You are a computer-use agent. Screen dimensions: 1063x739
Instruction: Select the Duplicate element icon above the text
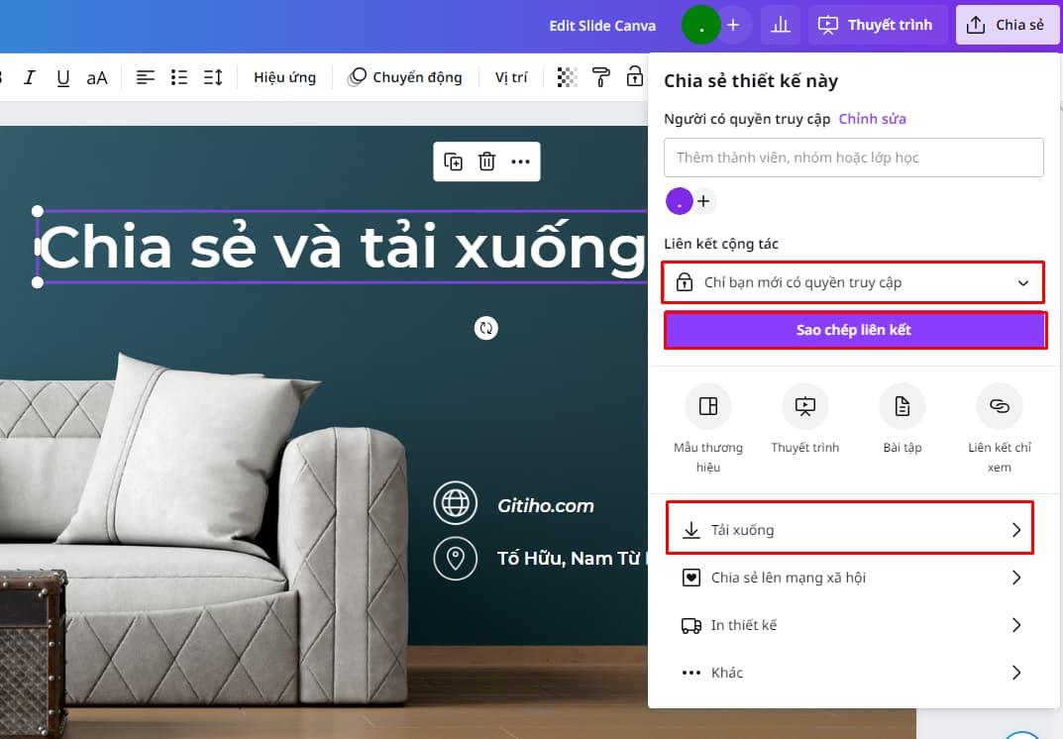pyautogui.click(x=454, y=161)
